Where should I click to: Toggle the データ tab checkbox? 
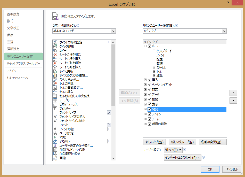149,95
